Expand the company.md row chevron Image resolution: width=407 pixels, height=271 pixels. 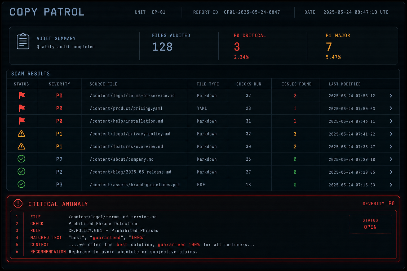[x=391, y=159]
